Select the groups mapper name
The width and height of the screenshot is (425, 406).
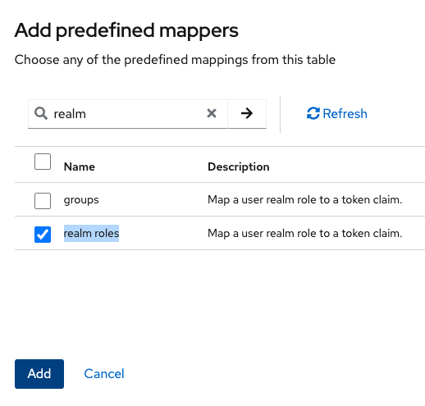click(81, 200)
